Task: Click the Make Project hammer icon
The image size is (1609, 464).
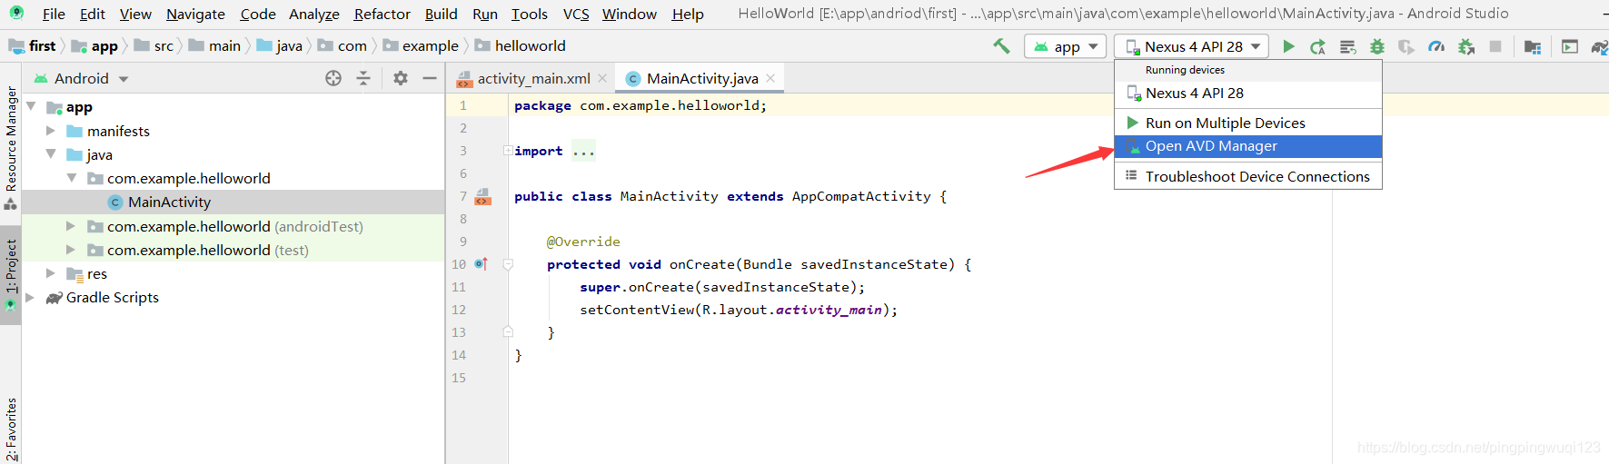Action: (x=1001, y=45)
